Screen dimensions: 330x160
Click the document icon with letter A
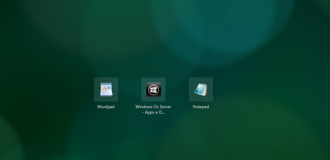[106, 90]
